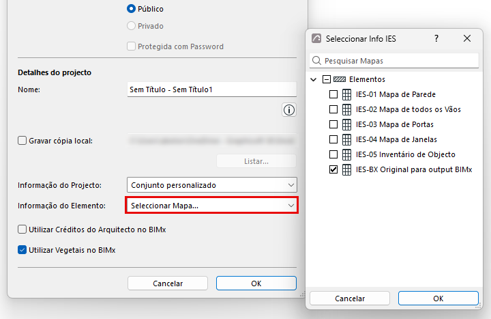Click the Seleccionar Info IES title icon

coord(316,38)
